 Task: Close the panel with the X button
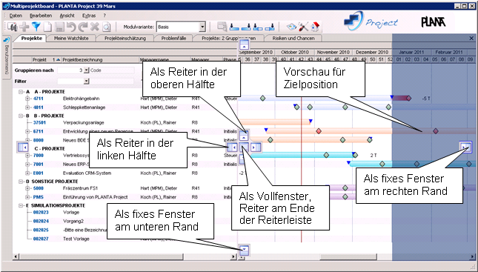[x=471, y=39]
